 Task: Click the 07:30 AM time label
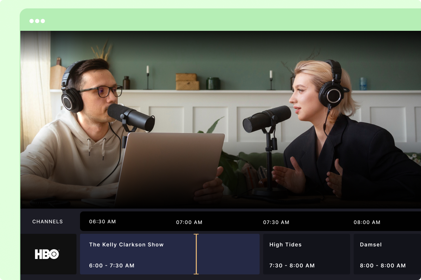coord(276,222)
